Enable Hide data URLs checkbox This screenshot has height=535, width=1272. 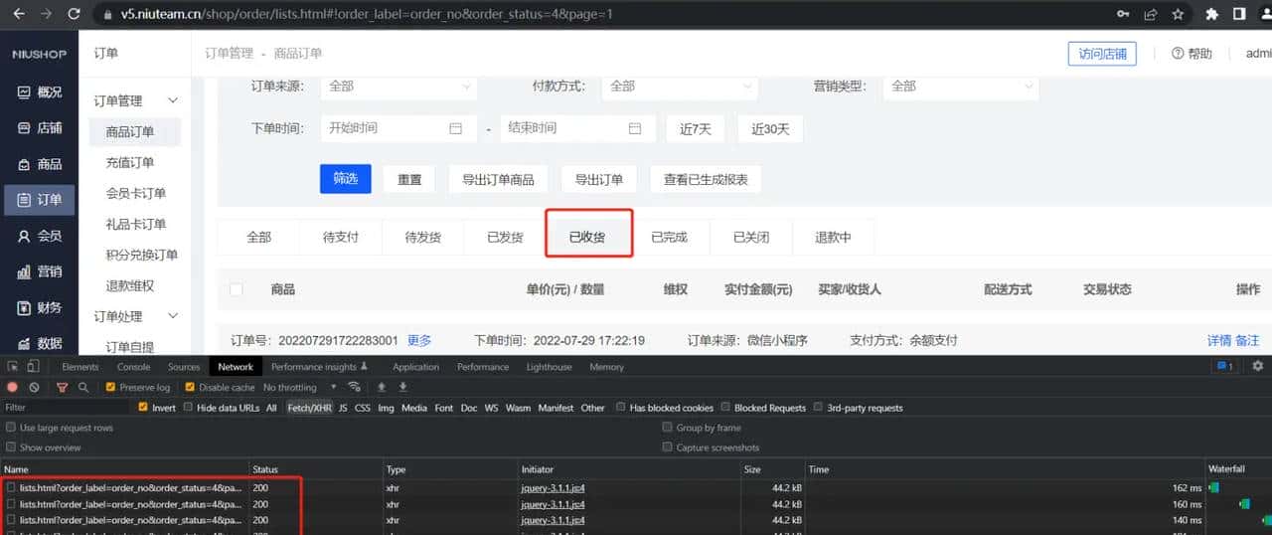(188, 407)
